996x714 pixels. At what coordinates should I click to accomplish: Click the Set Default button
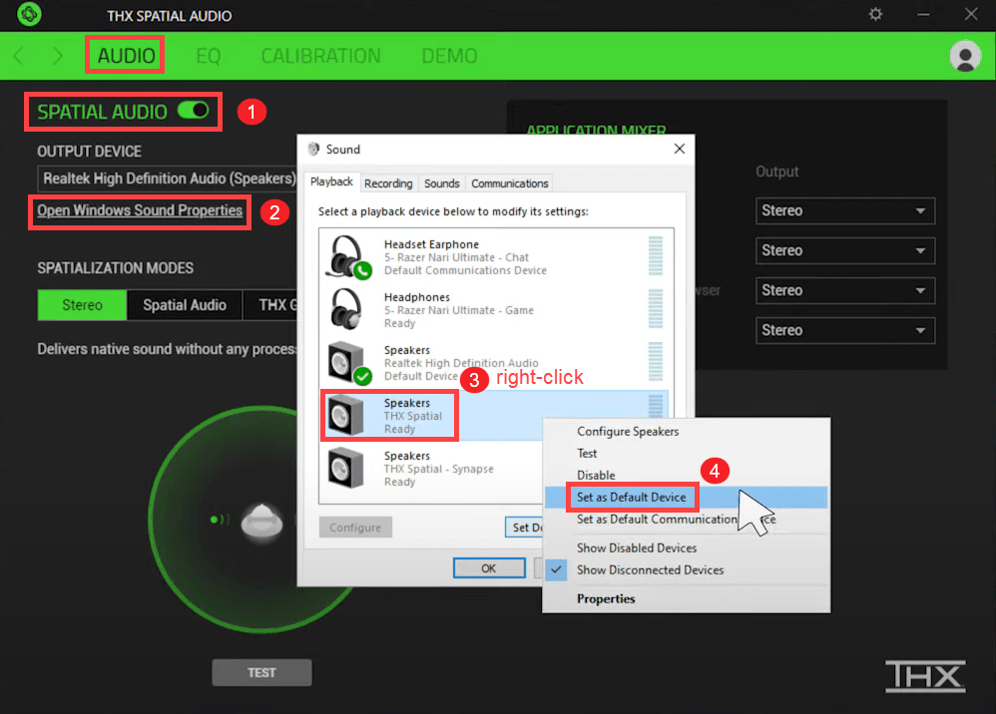(x=525, y=528)
